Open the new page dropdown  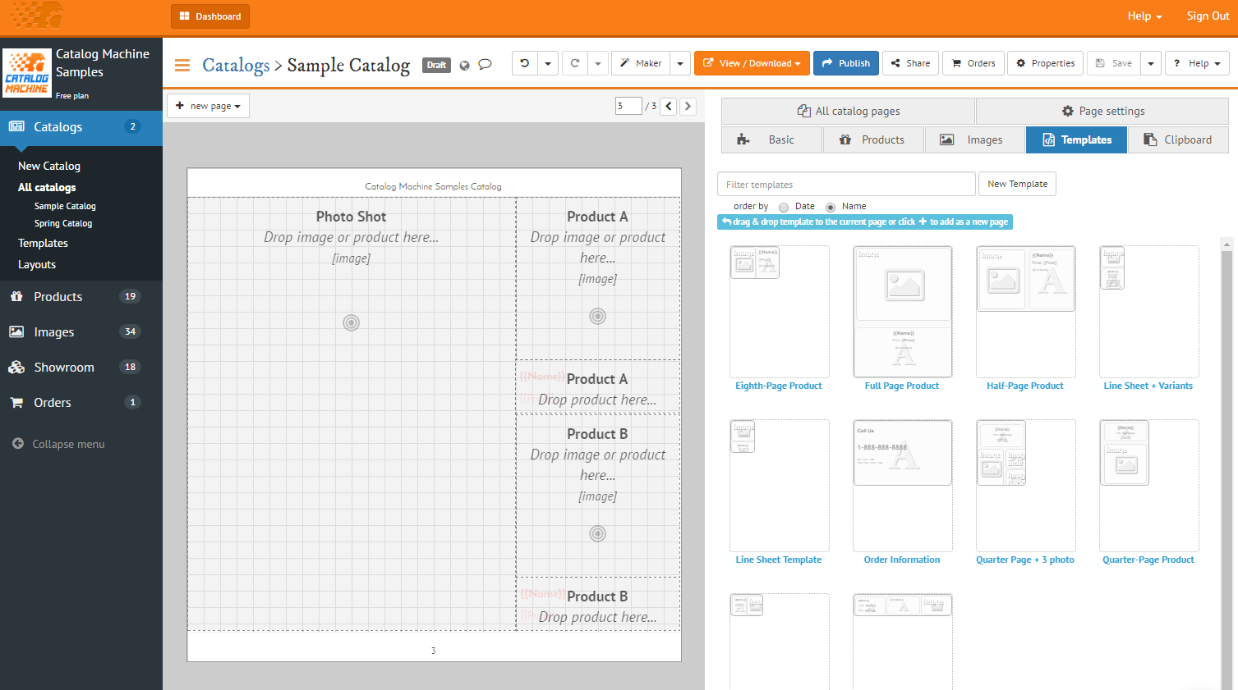(208, 106)
